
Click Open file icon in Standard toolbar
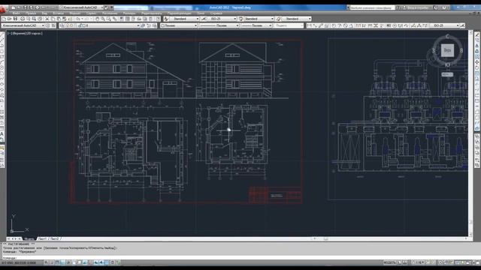10,19
